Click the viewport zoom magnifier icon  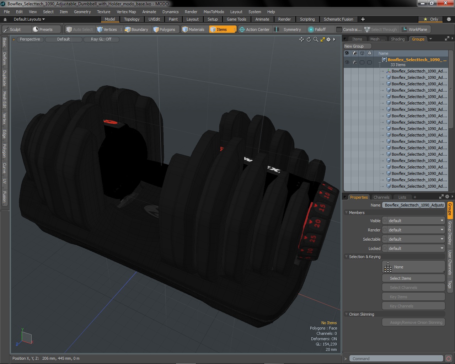(x=316, y=39)
